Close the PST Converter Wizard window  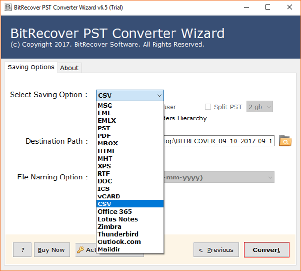coord(289,8)
